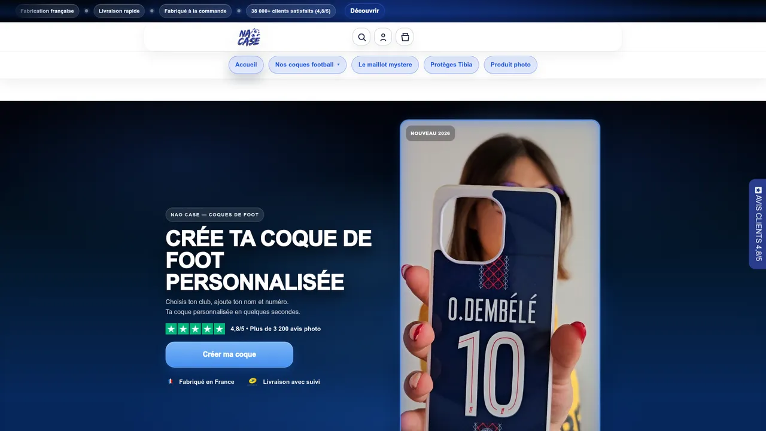Image resolution: width=766 pixels, height=431 pixels.
Task: Click the Fabriqué en France text
Action: tap(206, 382)
